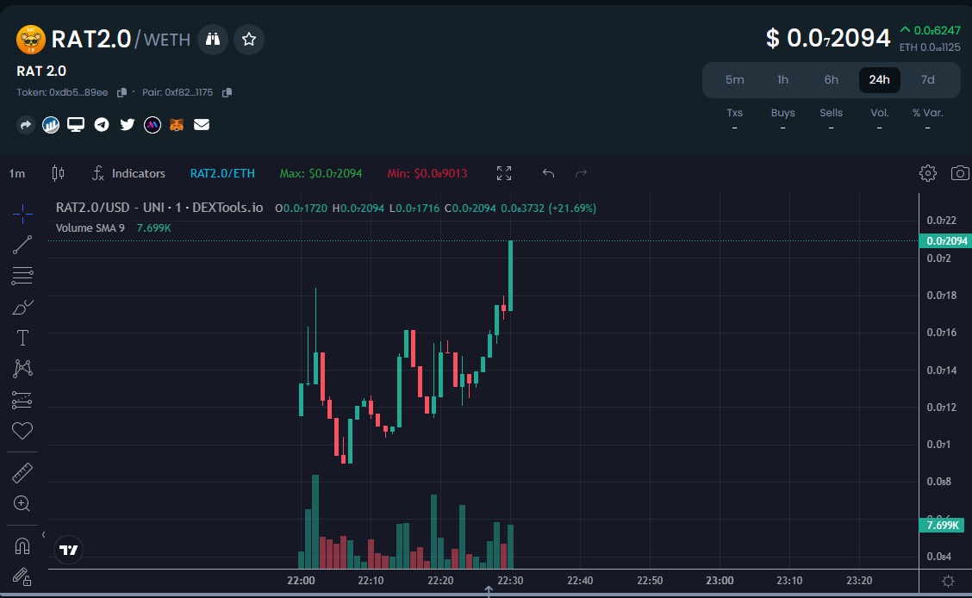Image resolution: width=972 pixels, height=598 pixels.
Task: Toggle fullscreen chart mode
Action: (504, 173)
